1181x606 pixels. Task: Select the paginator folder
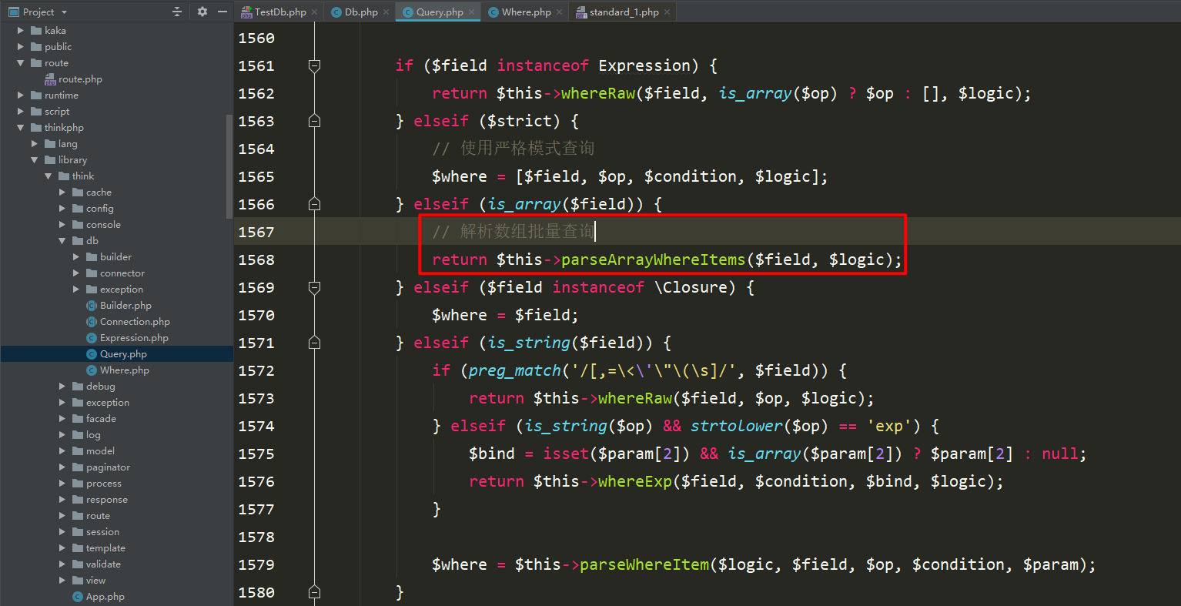point(108,467)
